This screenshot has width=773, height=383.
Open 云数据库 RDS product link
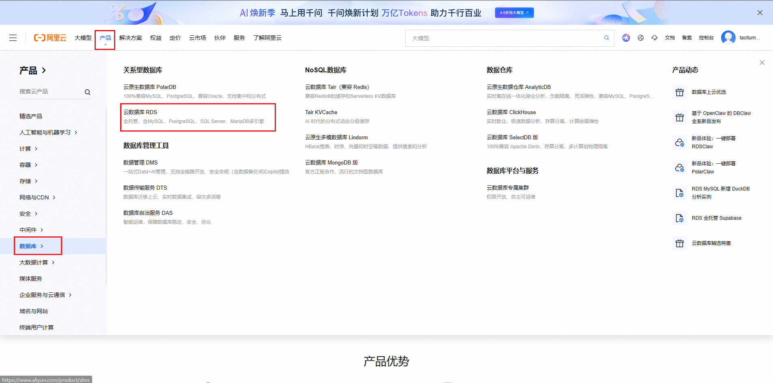[x=140, y=112]
